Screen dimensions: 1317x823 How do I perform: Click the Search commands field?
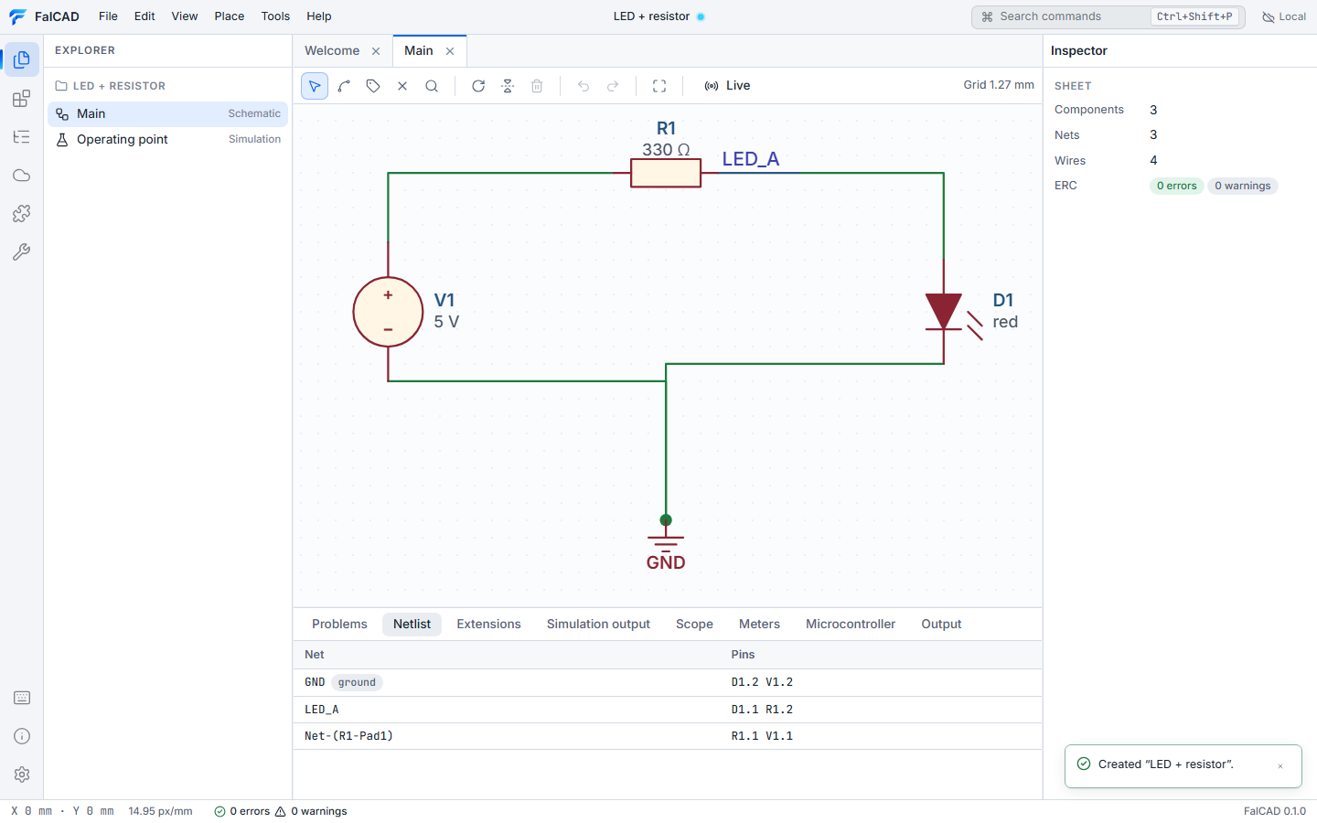pos(1108,16)
